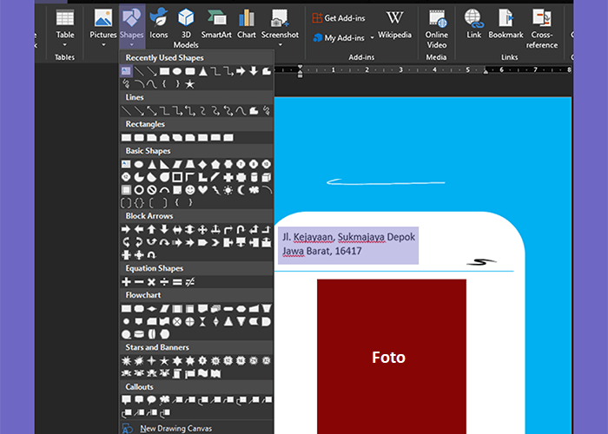Insert an Online Video

point(437,29)
